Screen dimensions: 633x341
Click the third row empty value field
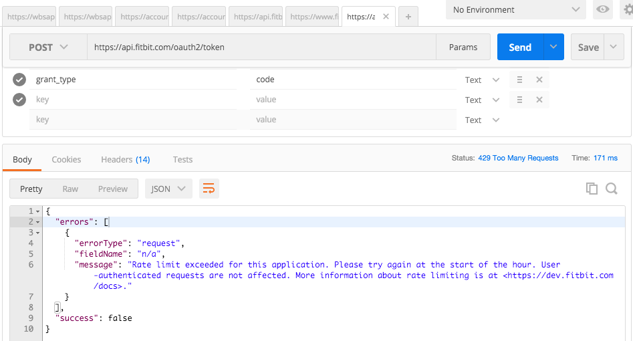pos(353,120)
